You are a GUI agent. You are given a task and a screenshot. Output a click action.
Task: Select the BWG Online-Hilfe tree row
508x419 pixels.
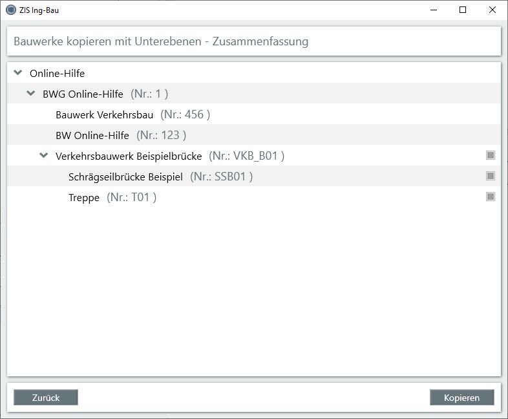[x=254, y=94]
